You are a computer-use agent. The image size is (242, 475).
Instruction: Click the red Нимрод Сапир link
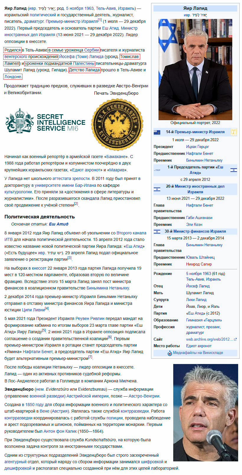[x=199, y=264]
